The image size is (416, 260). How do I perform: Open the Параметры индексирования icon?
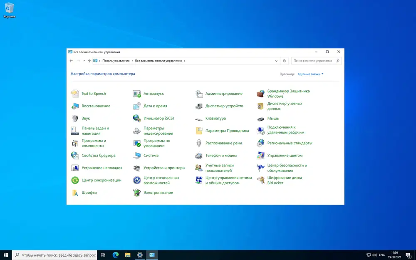(x=137, y=131)
